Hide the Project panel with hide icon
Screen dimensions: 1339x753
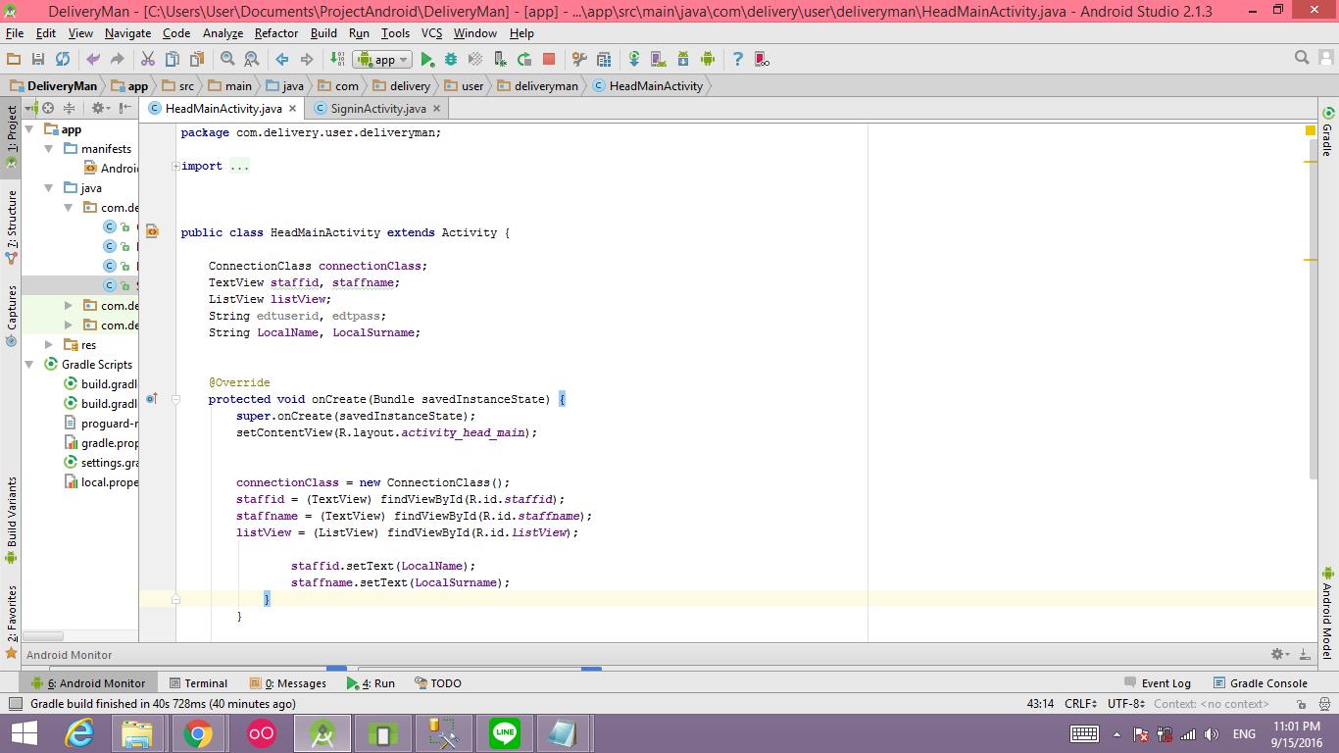click(125, 108)
